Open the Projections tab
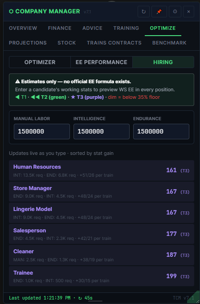 click(28, 43)
